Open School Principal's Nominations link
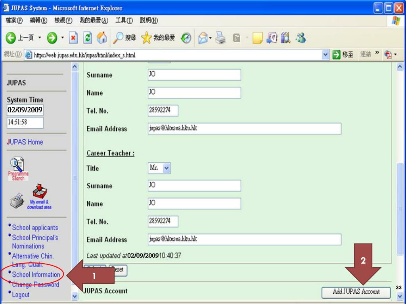The image size is (406, 304). tap(35, 242)
